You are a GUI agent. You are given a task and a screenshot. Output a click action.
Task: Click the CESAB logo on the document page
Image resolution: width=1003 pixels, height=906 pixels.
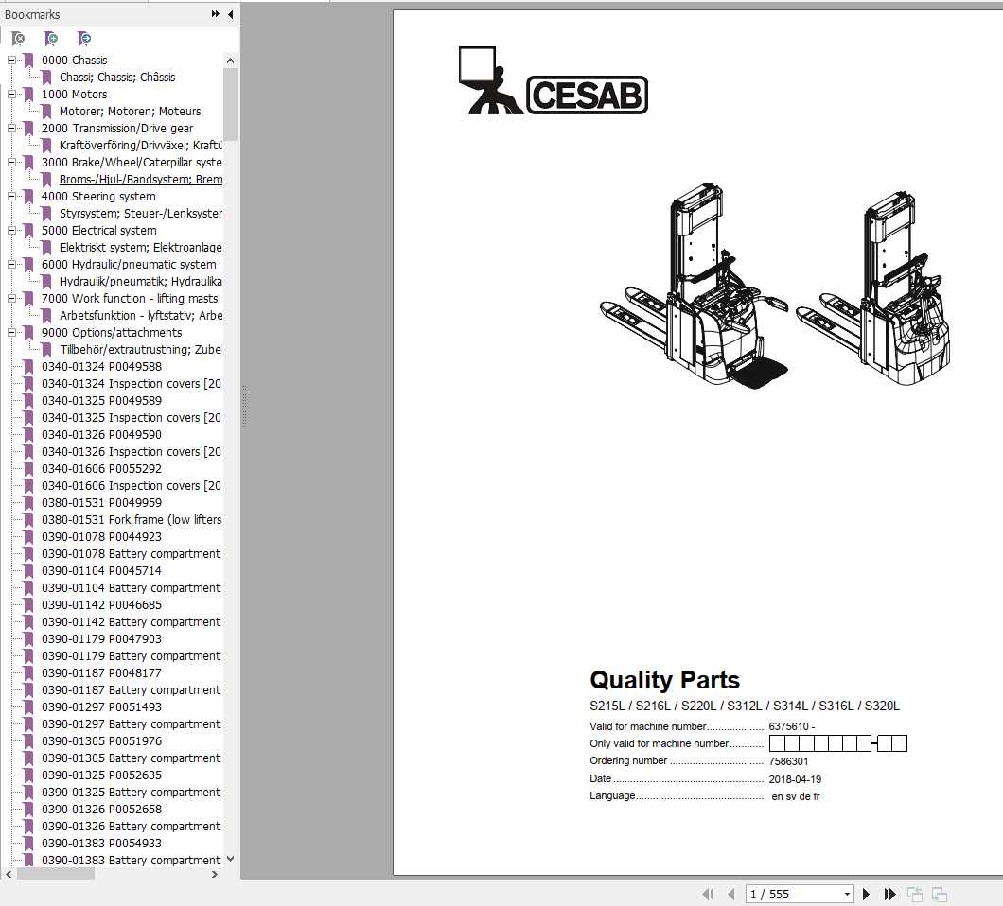pyautogui.click(x=554, y=81)
